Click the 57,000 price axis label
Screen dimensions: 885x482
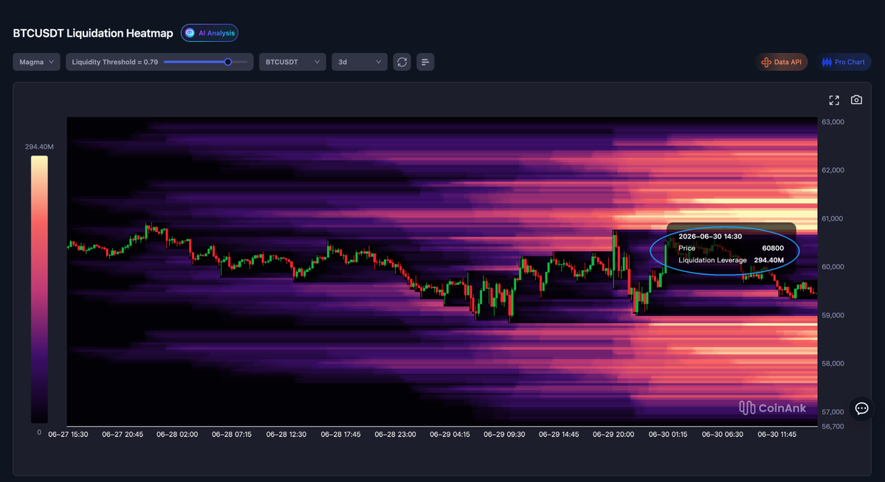[x=833, y=412]
